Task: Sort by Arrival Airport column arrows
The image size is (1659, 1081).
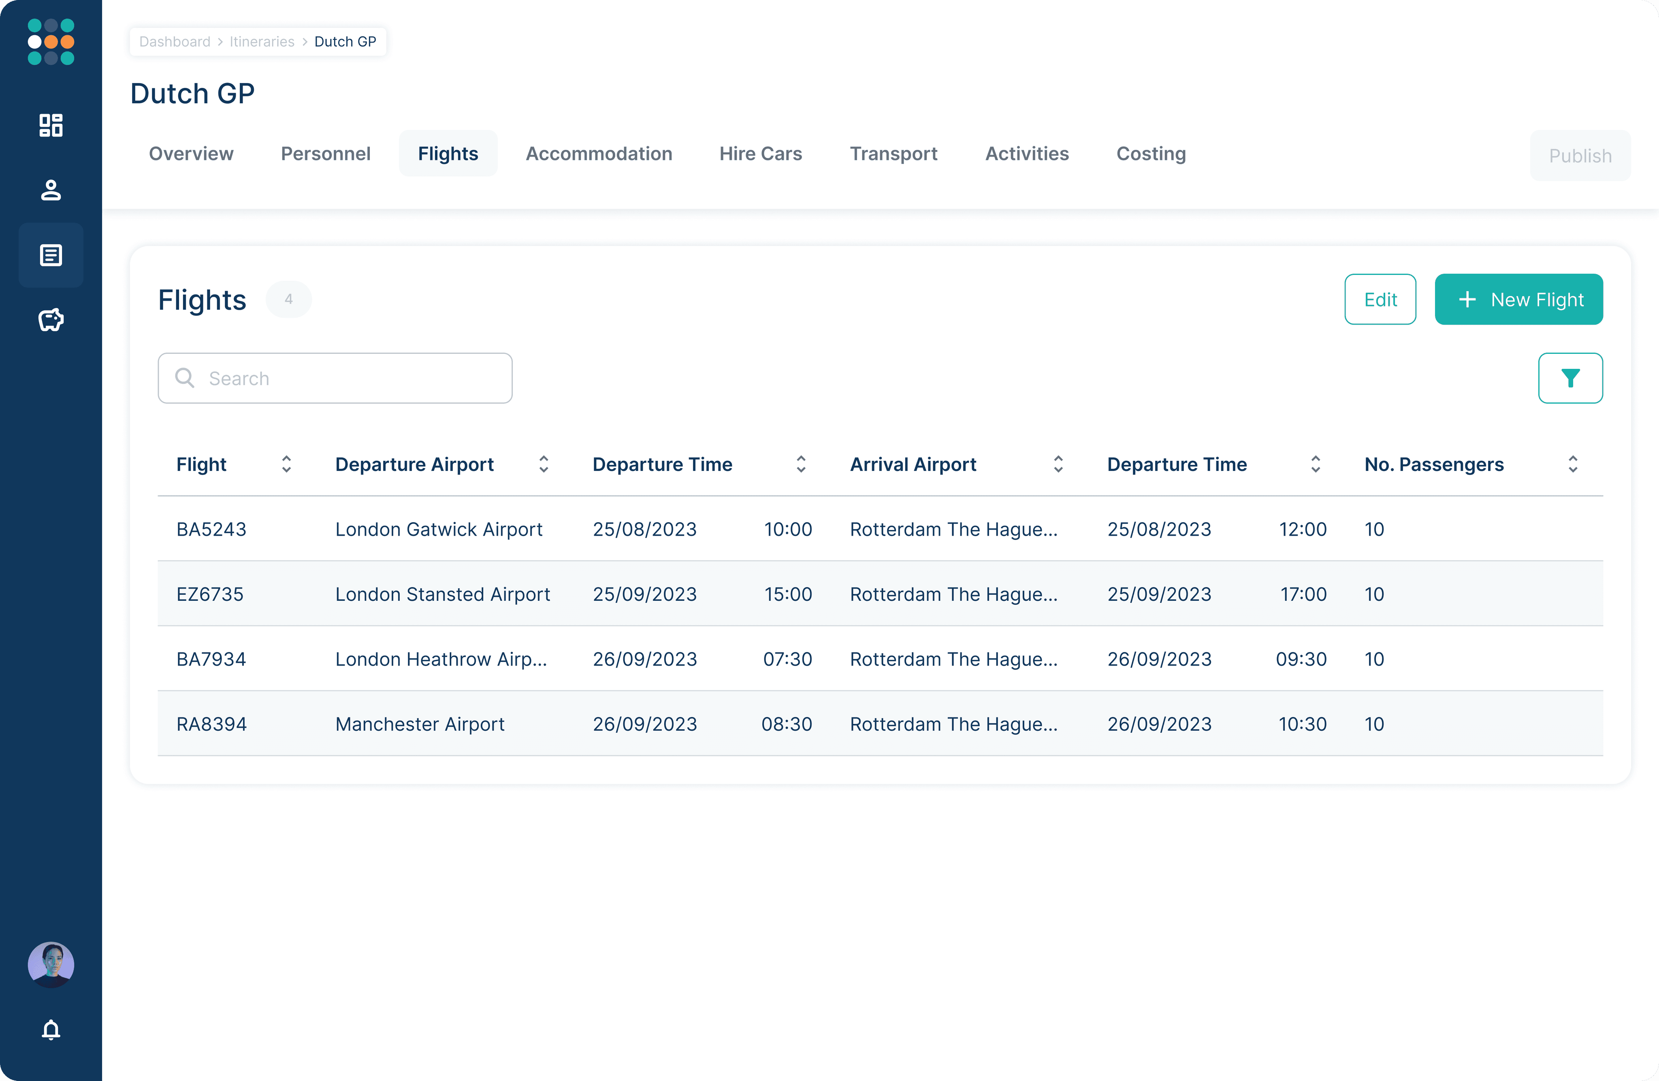Action: click(x=1058, y=464)
